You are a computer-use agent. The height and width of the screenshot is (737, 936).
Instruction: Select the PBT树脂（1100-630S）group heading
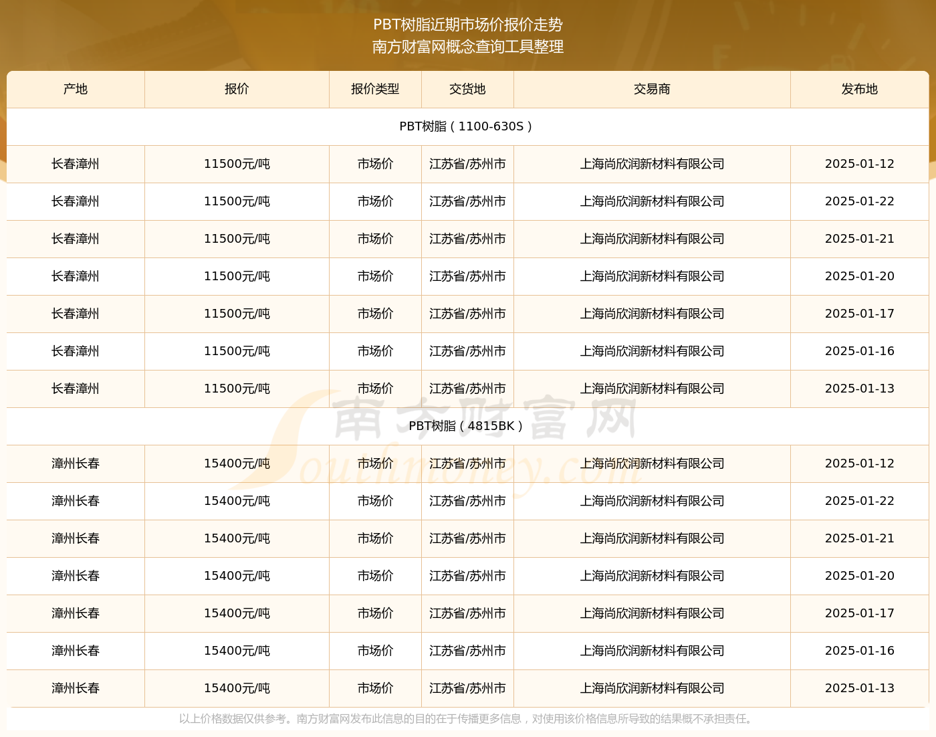(467, 126)
